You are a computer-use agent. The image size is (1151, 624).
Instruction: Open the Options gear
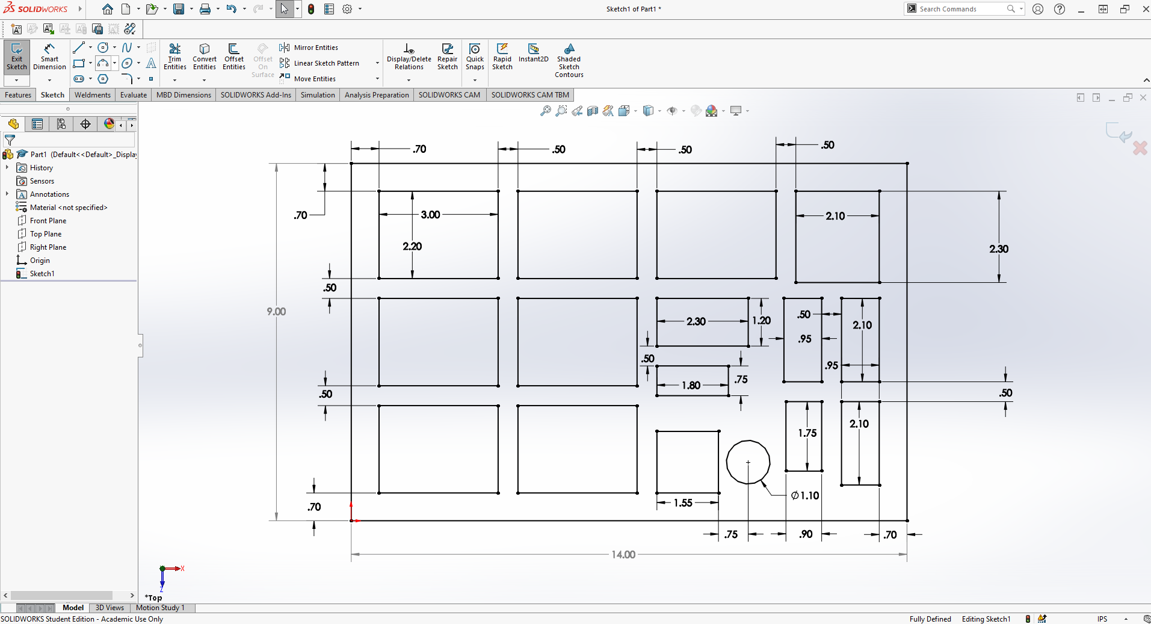tap(347, 9)
